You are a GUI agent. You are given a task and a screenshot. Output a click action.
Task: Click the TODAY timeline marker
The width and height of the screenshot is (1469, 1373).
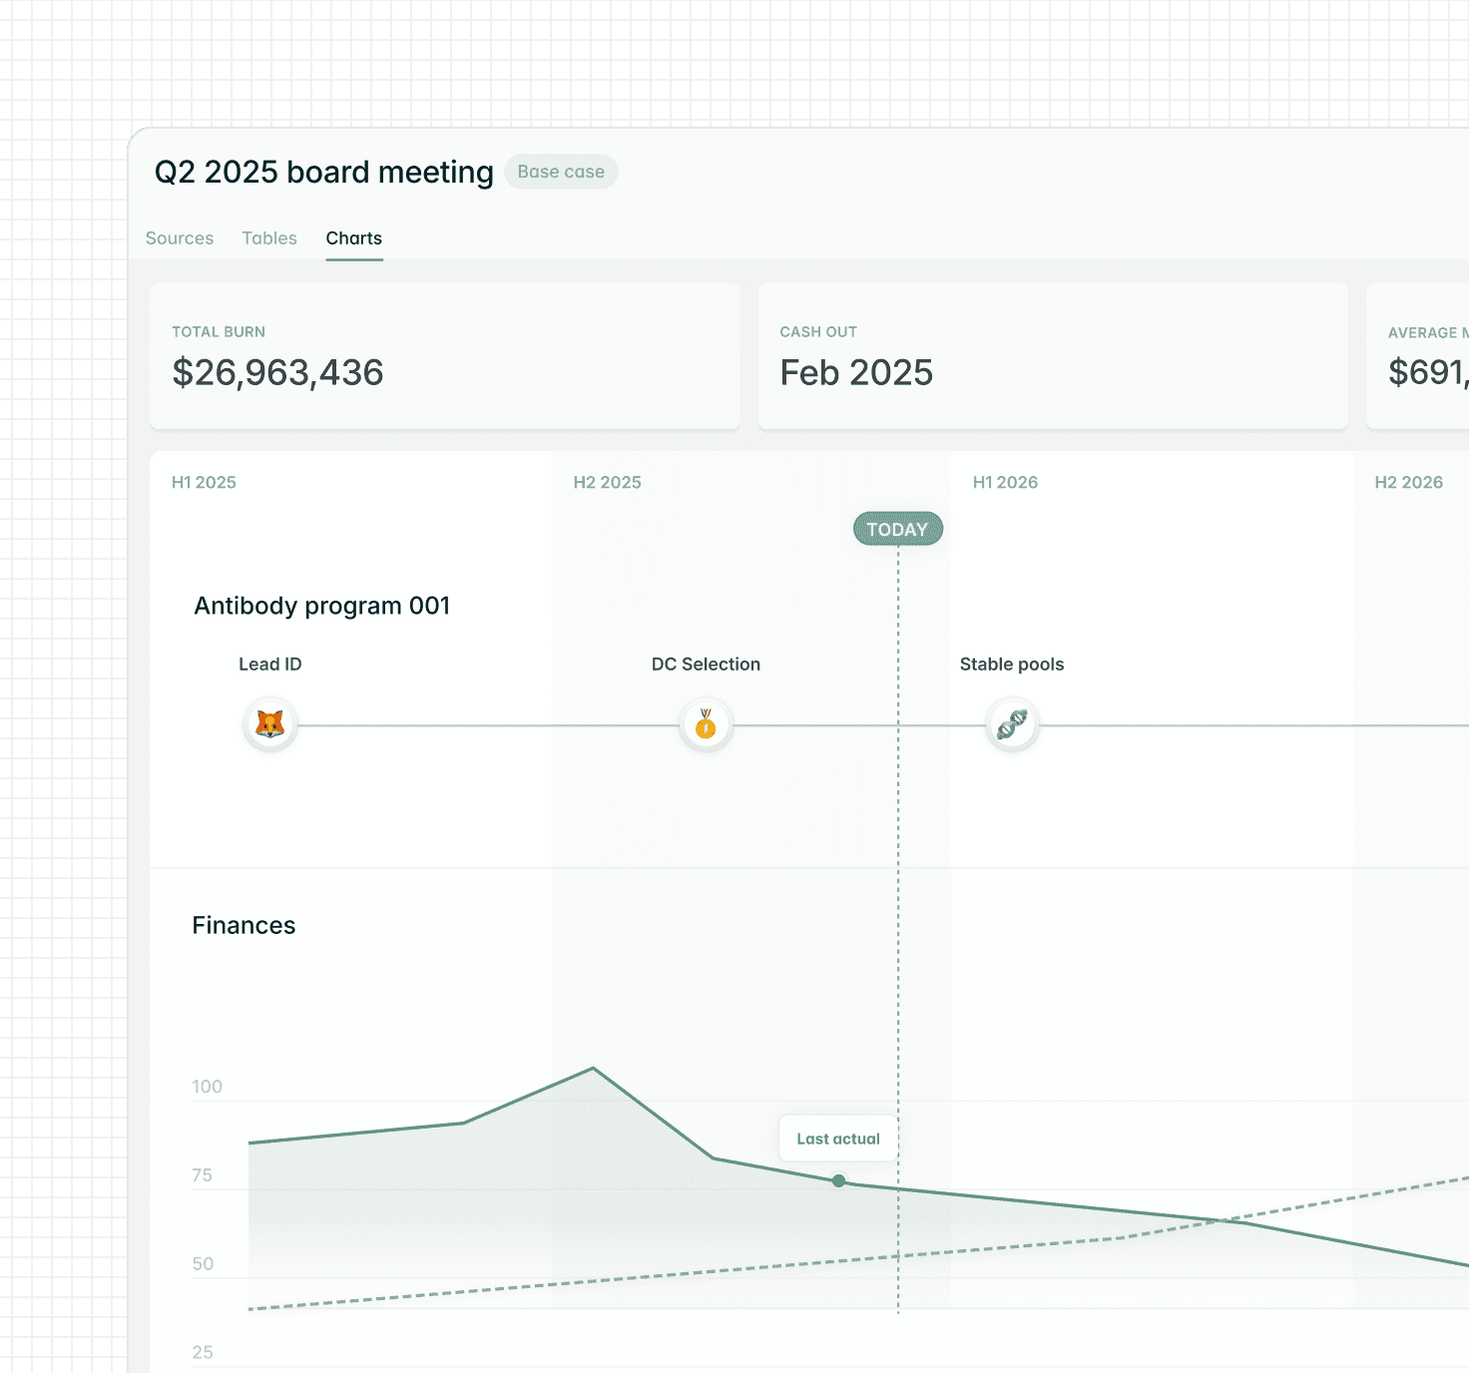point(897,529)
